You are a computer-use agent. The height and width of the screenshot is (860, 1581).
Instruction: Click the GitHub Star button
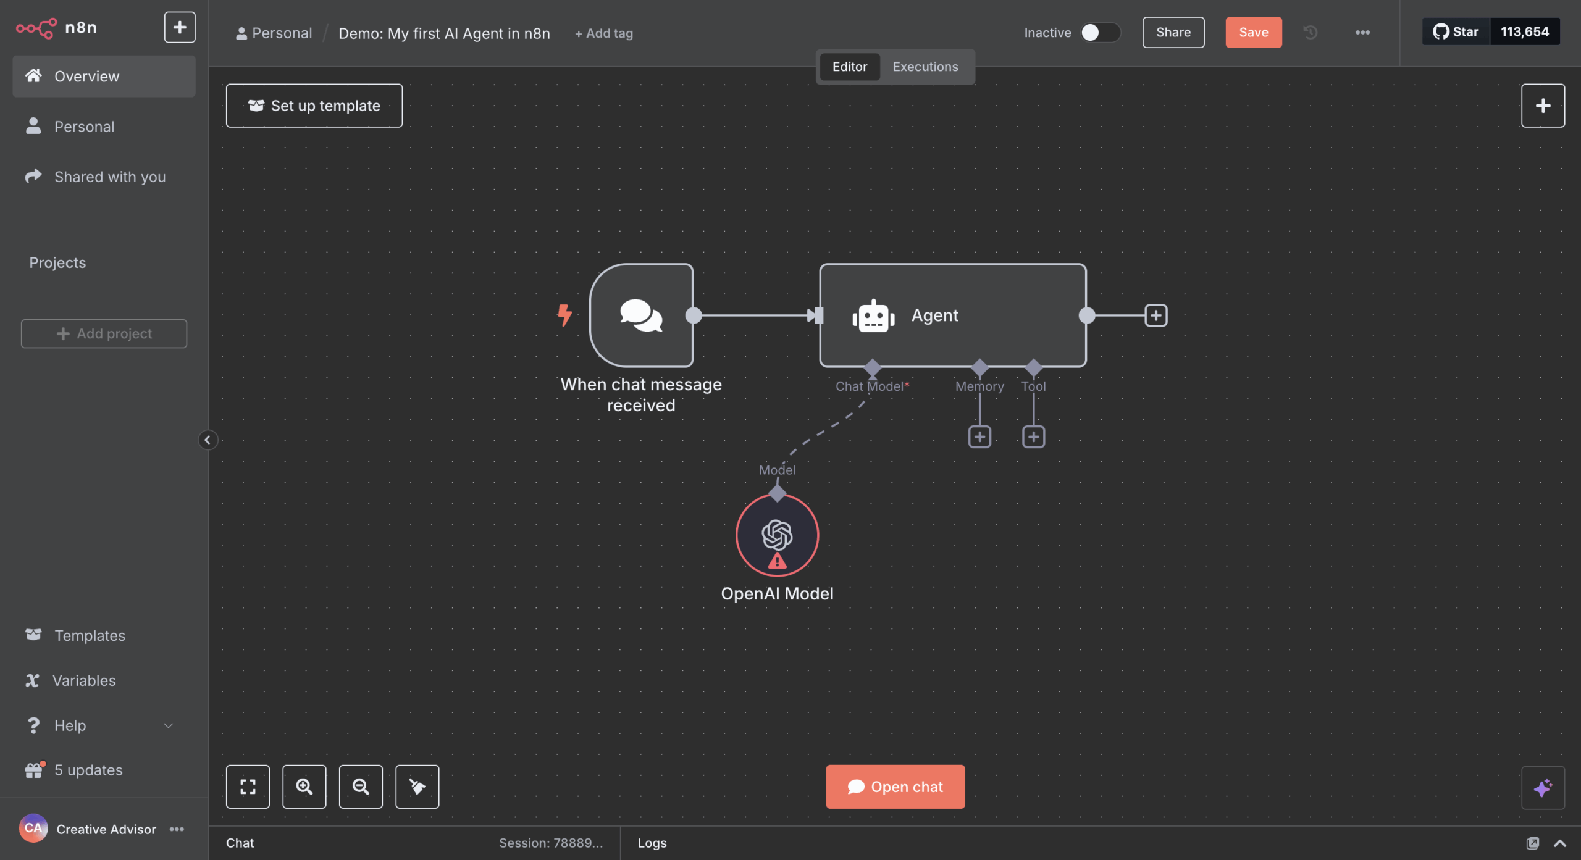click(x=1456, y=31)
